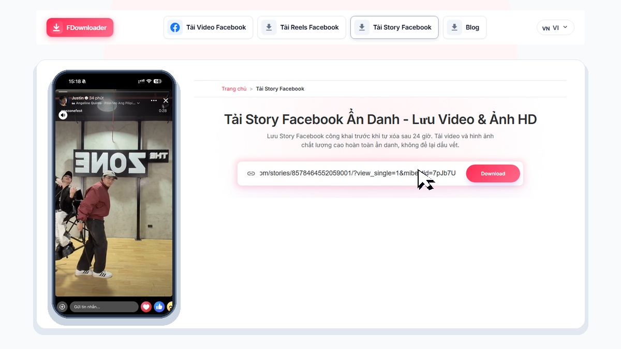The height and width of the screenshot is (349, 621).
Task: Tap the heart reaction icon
Action: point(146,307)
